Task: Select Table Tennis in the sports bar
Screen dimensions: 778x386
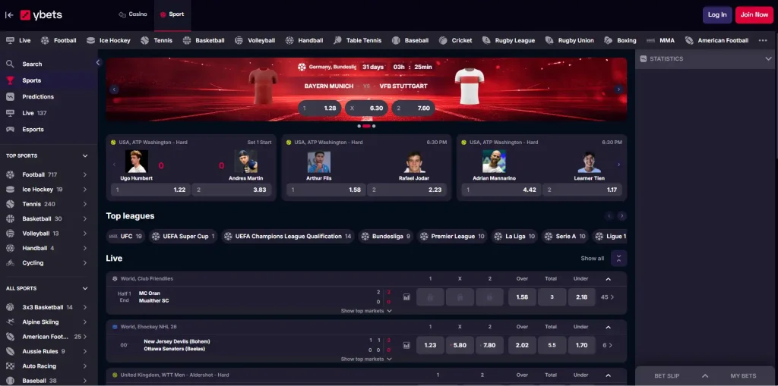Action: pyautogui.click(x=358, y=41)
